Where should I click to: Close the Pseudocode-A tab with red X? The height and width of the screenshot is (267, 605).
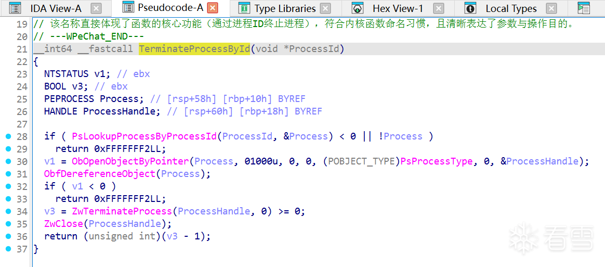[x=212, y=8]
